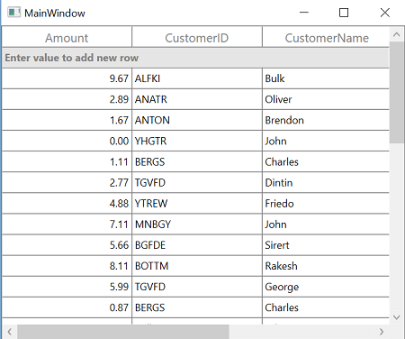405x339 pixels.
Task: Select the Amount cell 1.67
Action: pyautogui.click(x=67, y=120)
